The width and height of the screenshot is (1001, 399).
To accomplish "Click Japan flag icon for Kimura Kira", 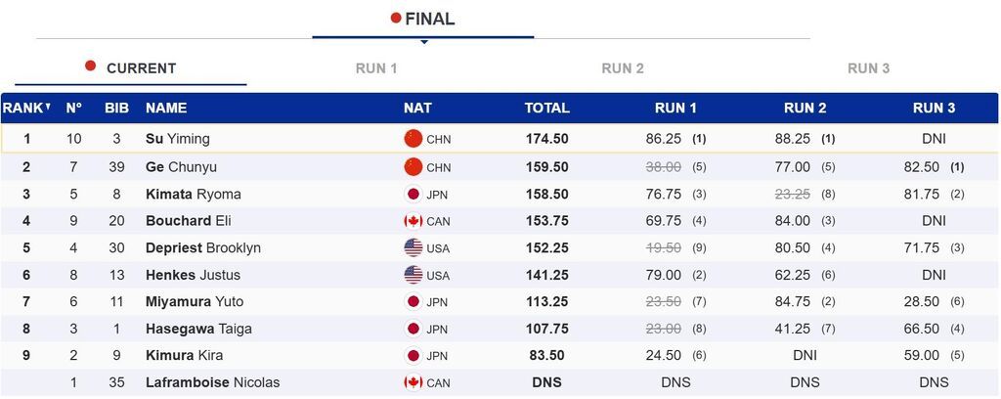I will (413, 356).
